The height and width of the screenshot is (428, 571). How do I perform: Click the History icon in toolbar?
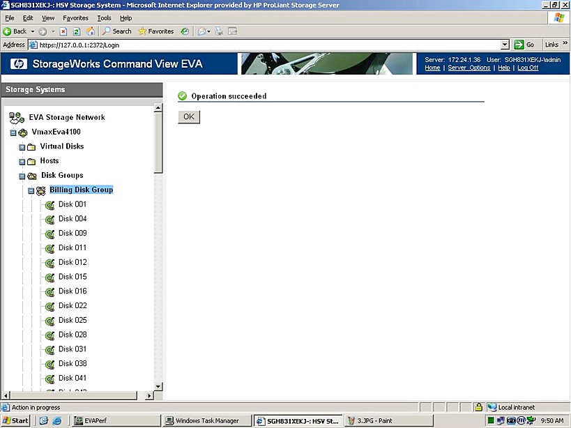[x=185, y=31]
